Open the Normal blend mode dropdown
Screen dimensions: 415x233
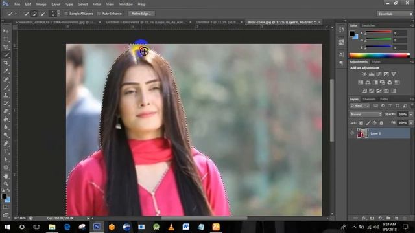click(366, 115)
